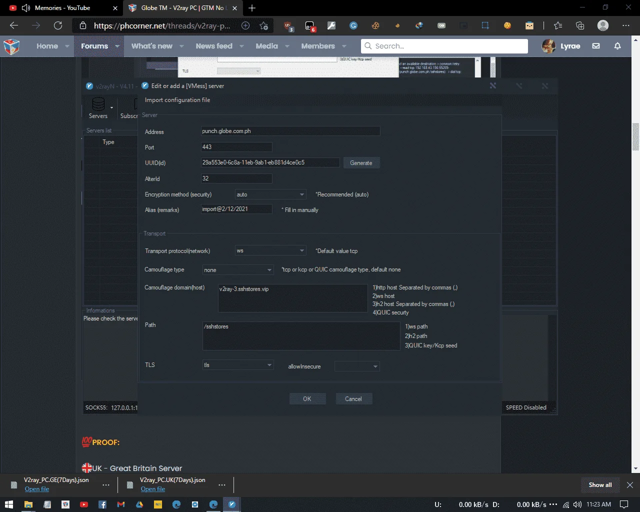Open the Lyrae user account menu
The width and height of the screenshot is (640, 512).
point(561,46)
